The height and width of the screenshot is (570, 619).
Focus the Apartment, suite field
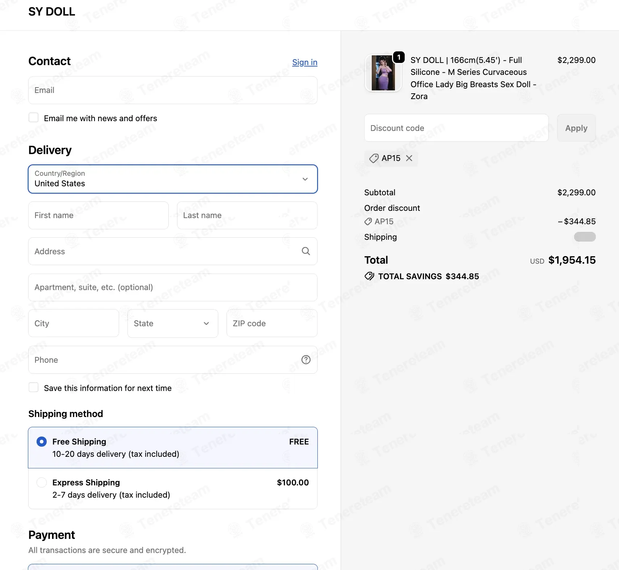click(x=173, y=287)
